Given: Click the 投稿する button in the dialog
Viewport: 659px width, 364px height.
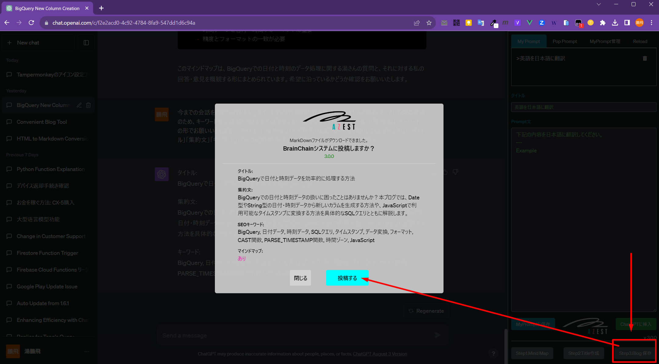Looking at the screenshot, I should pos(347,278).
